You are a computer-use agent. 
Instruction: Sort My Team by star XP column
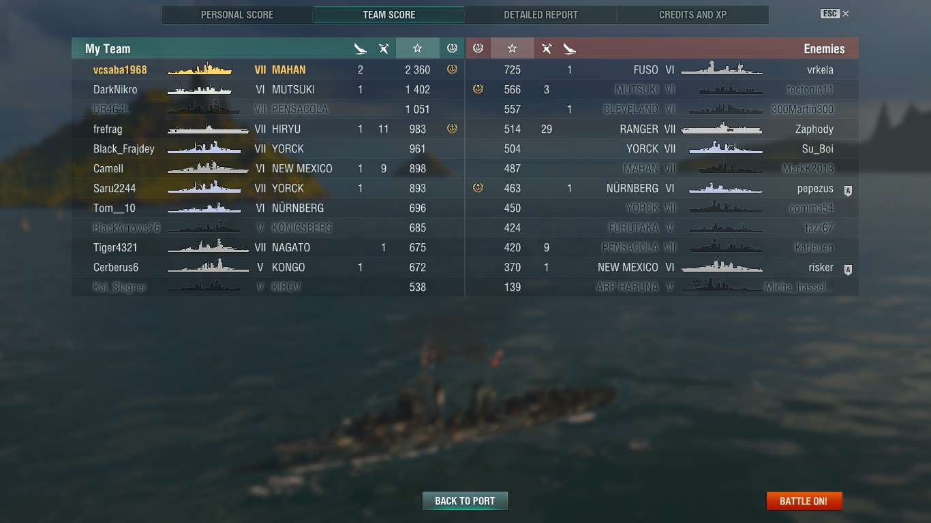[x=417, y=48]
